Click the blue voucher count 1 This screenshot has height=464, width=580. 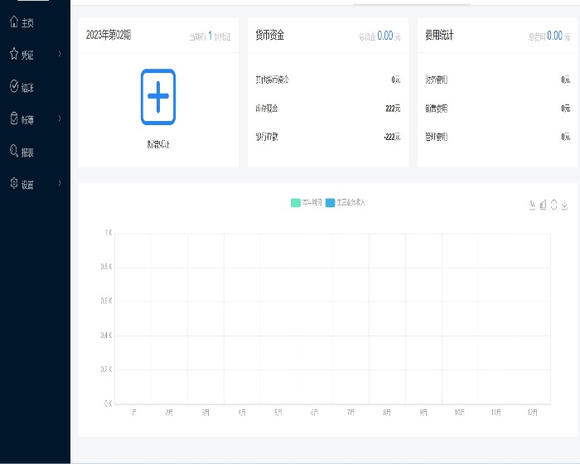tap(210, 36)
